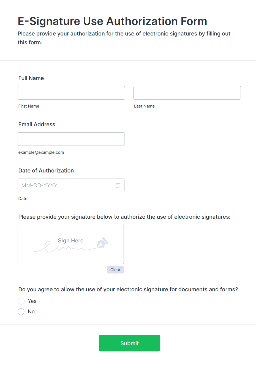Click the Yes option label
This screenshot has height=365, width=256.
[x=32, y=301]
